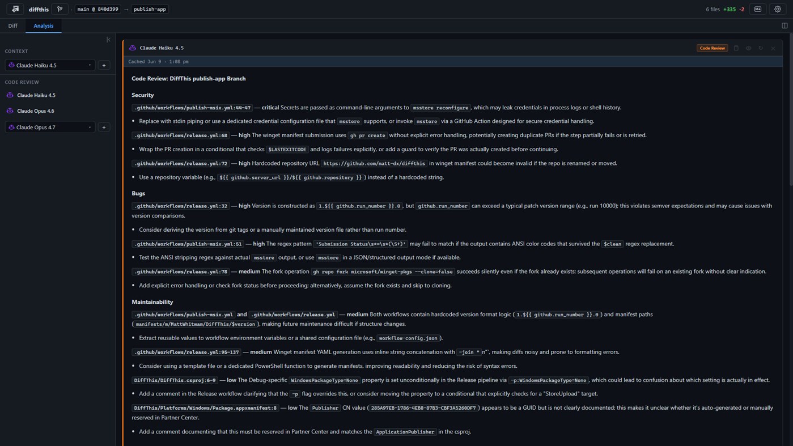Click the release.yml:78 file reference

tap(180, 272)
